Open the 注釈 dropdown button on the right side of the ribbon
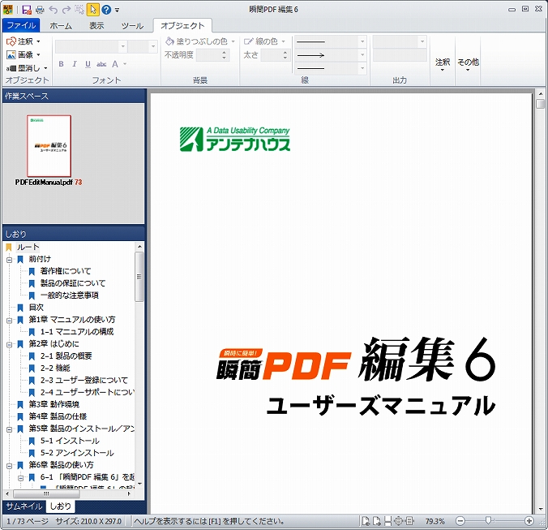 pyautogui.click(x=443, y=64)
